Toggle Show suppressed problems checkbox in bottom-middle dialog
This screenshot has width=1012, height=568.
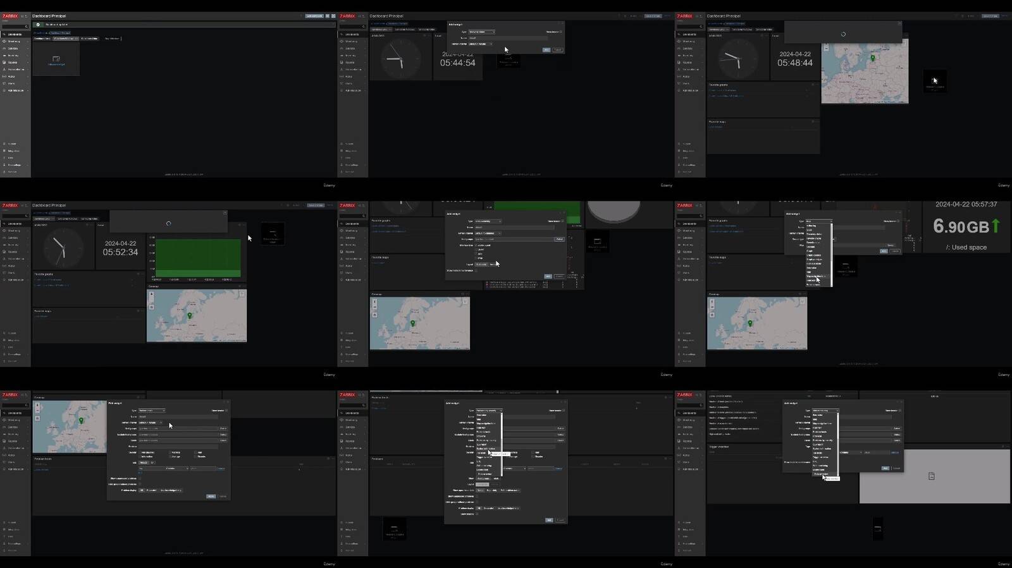click(477, 496)
